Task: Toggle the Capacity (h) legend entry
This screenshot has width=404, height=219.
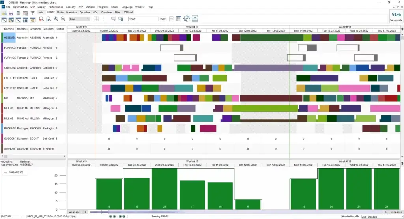Action: tap(15, 172)
